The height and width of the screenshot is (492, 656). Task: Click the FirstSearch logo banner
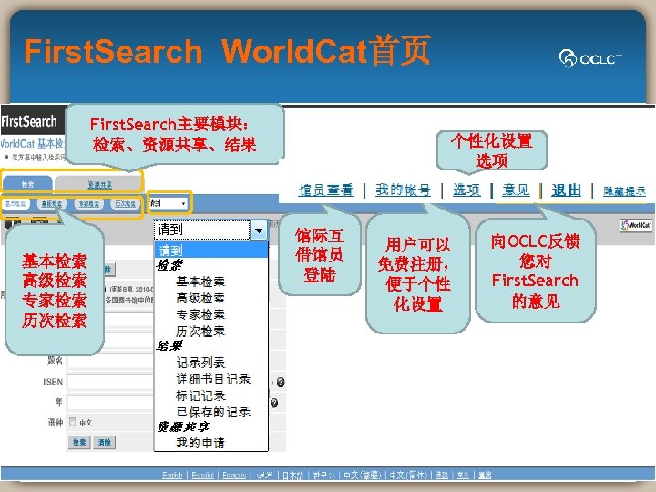32,121
